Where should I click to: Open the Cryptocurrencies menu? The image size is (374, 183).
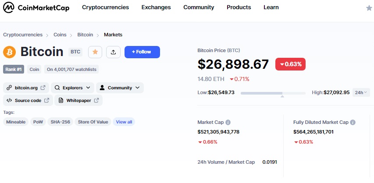click(105, 7)
